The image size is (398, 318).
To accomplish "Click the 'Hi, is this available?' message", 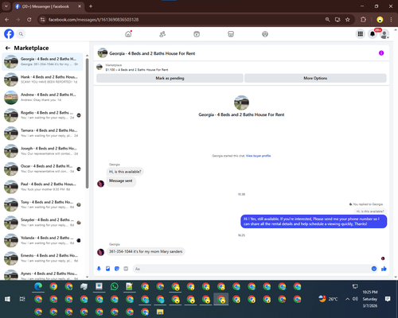I will [125, 172].
